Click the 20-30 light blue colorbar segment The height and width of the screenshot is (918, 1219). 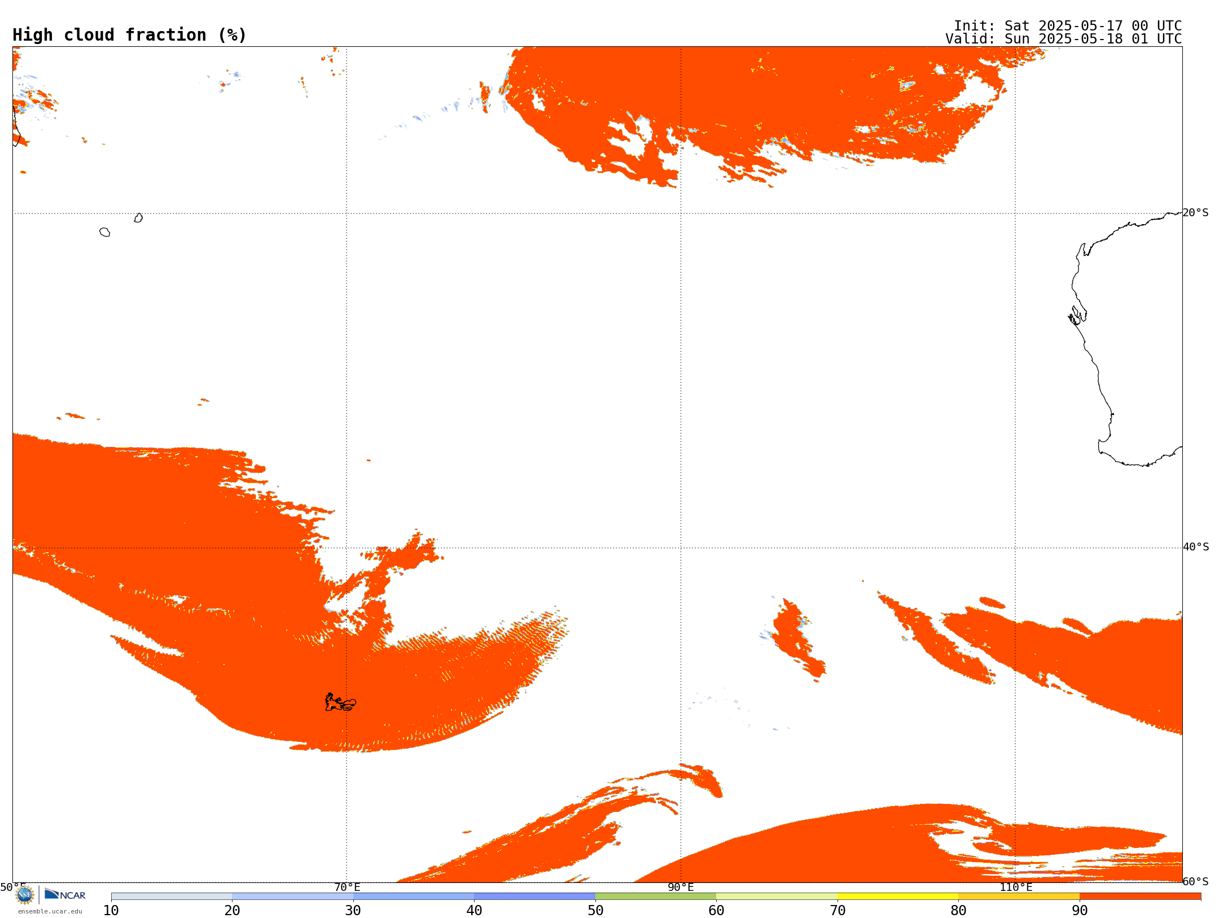[x=292, y=897]
